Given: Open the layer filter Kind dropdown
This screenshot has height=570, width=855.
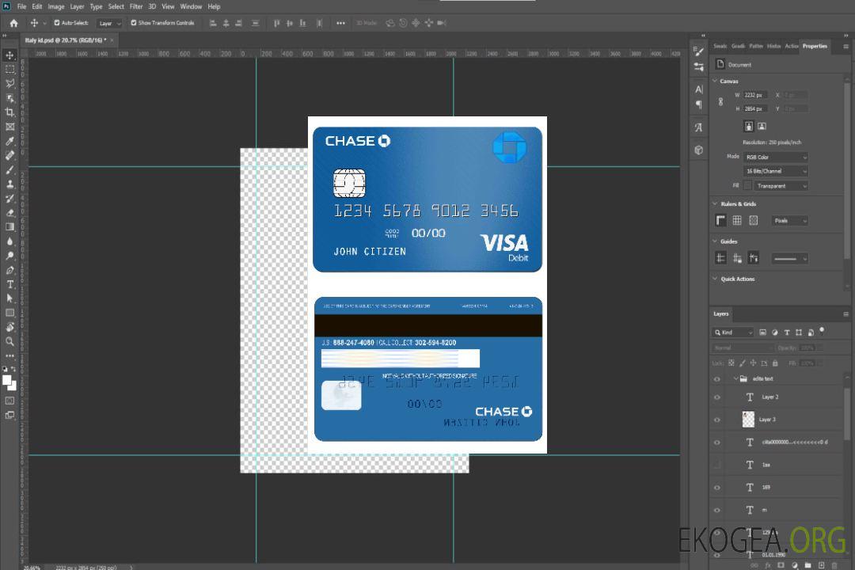Looking at the screenshot, I should click(733, 332).
